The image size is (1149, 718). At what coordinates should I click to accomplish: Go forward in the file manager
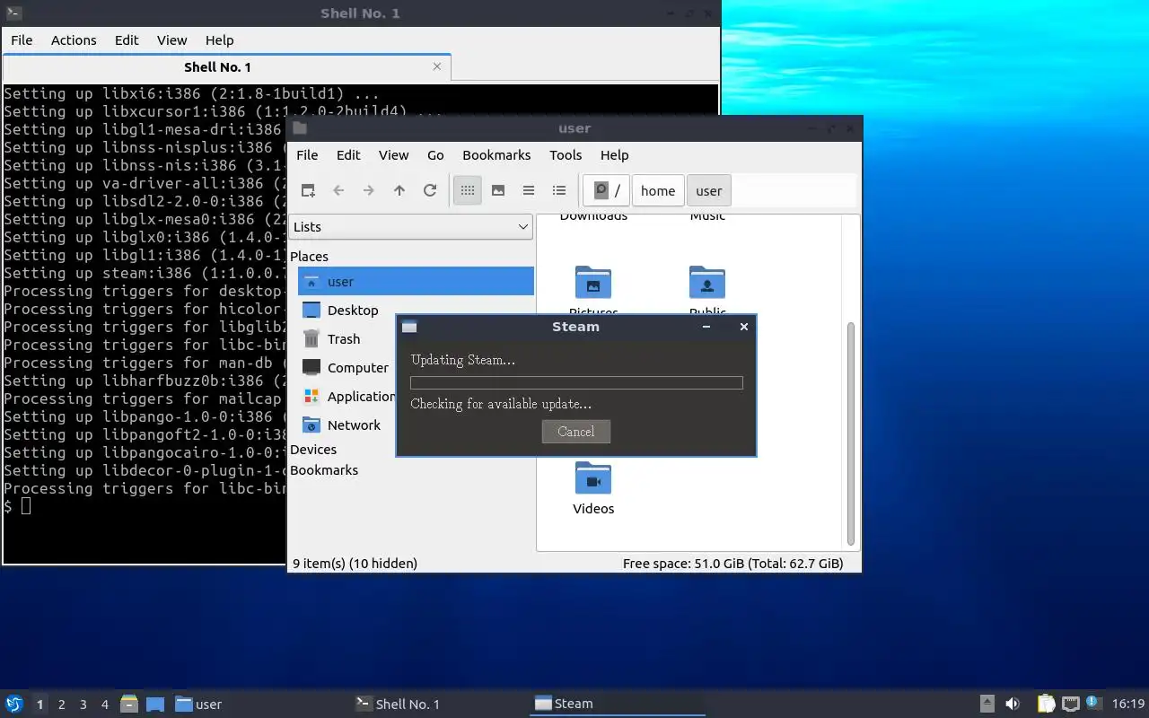click(x=369, y=190)
